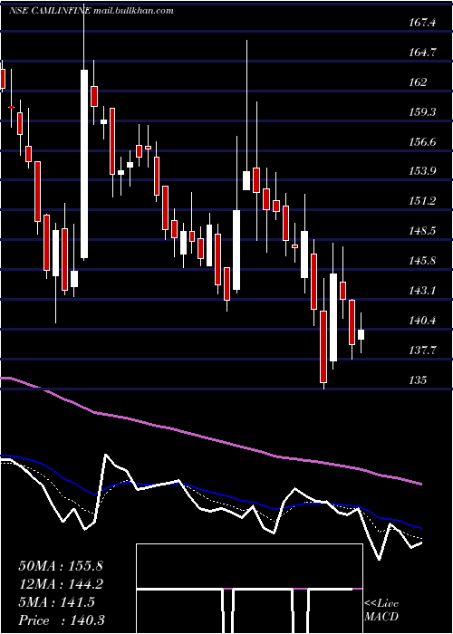
Task: Click the 143.1 price axis label
Action: (x=423, y=291)
